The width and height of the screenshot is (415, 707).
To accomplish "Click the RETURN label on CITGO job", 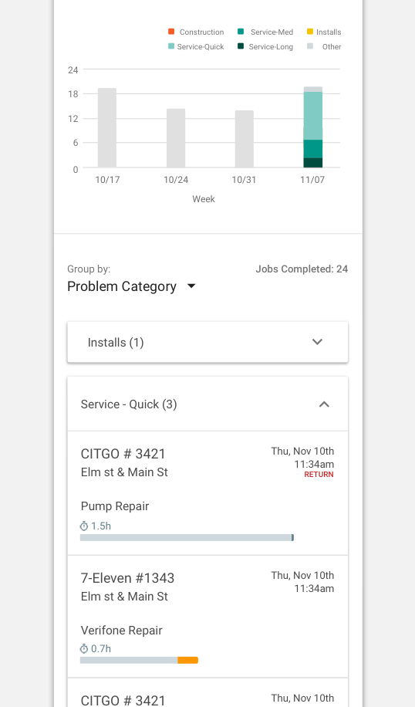I will (319, 475).
